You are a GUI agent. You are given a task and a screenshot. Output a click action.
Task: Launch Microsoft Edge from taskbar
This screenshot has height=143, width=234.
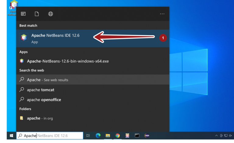[98, 136]
